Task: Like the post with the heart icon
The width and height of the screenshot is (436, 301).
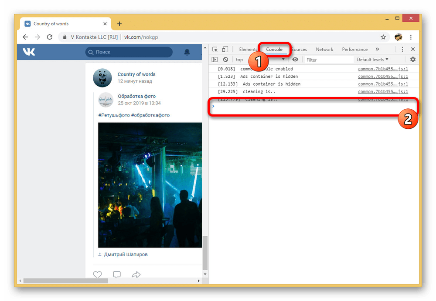Action: tap(98, 274)
